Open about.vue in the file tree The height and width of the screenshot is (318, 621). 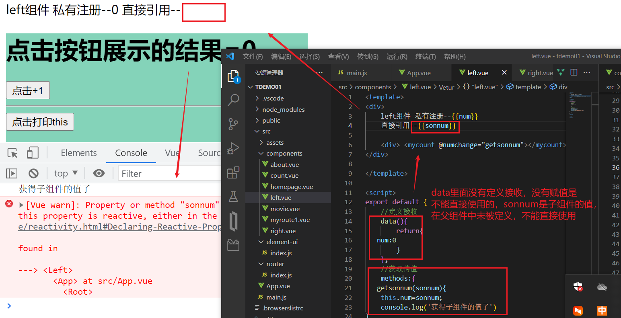tap(284, 164)
